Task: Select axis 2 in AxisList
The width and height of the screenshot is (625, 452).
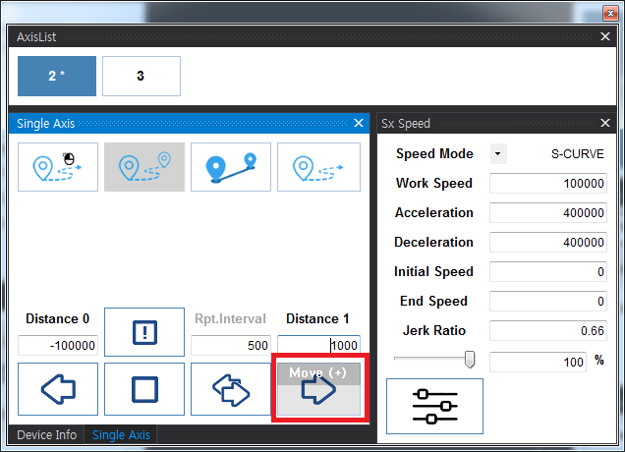Action: 57,76
